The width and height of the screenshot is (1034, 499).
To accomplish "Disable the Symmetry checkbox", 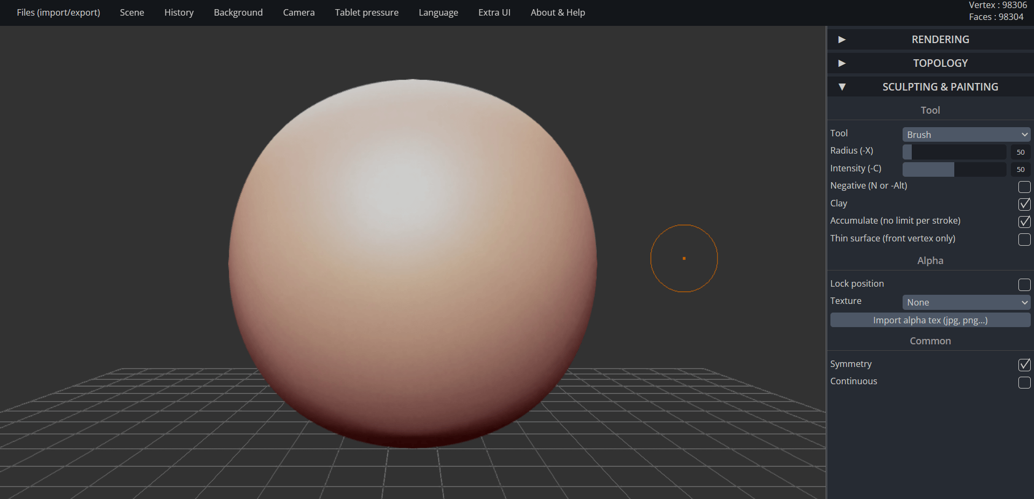I will [1024, 365].
